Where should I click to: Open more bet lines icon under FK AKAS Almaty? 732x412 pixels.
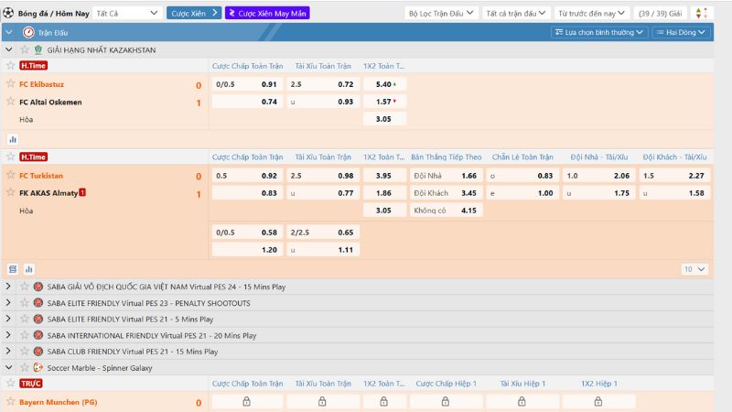(13, 269)
